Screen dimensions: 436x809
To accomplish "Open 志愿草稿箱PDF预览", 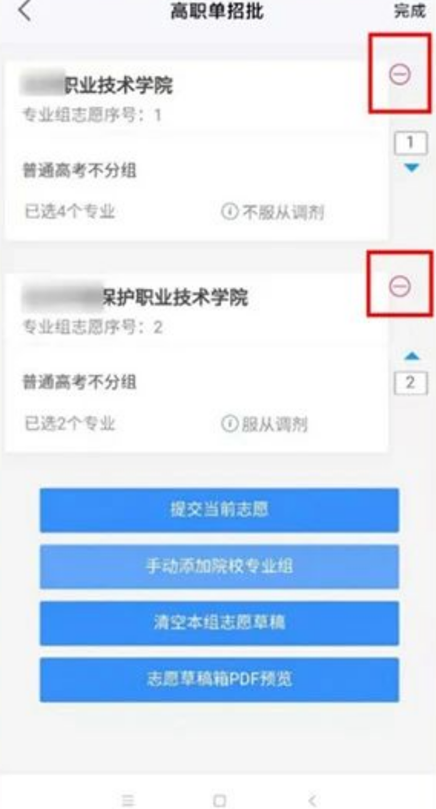I will click(x=219, y=680).
